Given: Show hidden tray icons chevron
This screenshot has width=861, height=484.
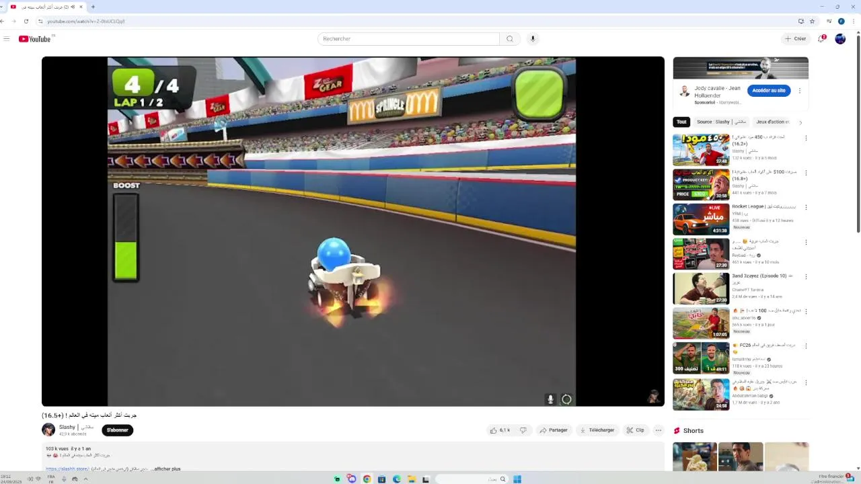Looking at the screenshot, I should [85, 479].
